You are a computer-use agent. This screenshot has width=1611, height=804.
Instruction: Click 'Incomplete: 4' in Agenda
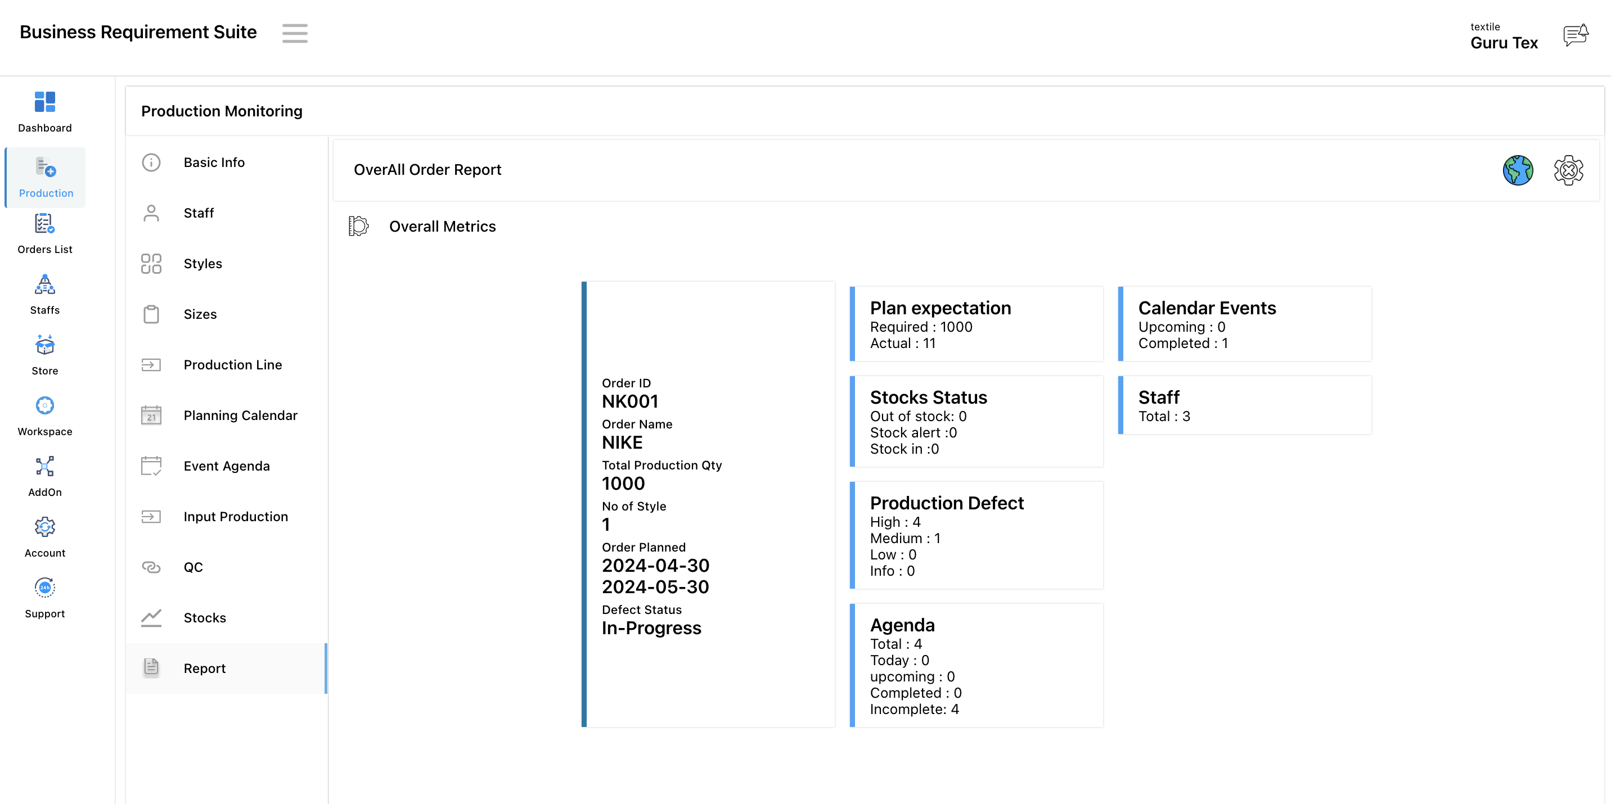pos(914,710)
